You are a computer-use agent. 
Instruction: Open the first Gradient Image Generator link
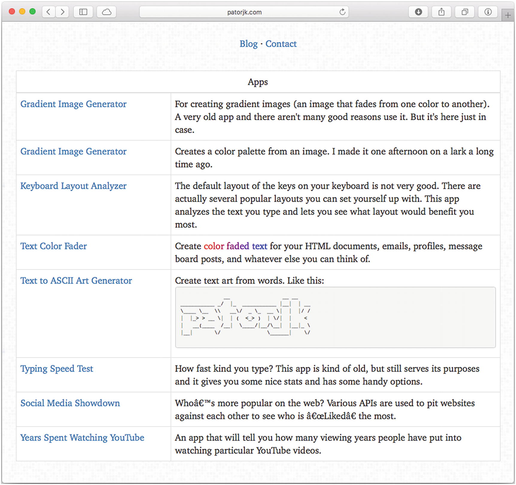click(73, 104)
